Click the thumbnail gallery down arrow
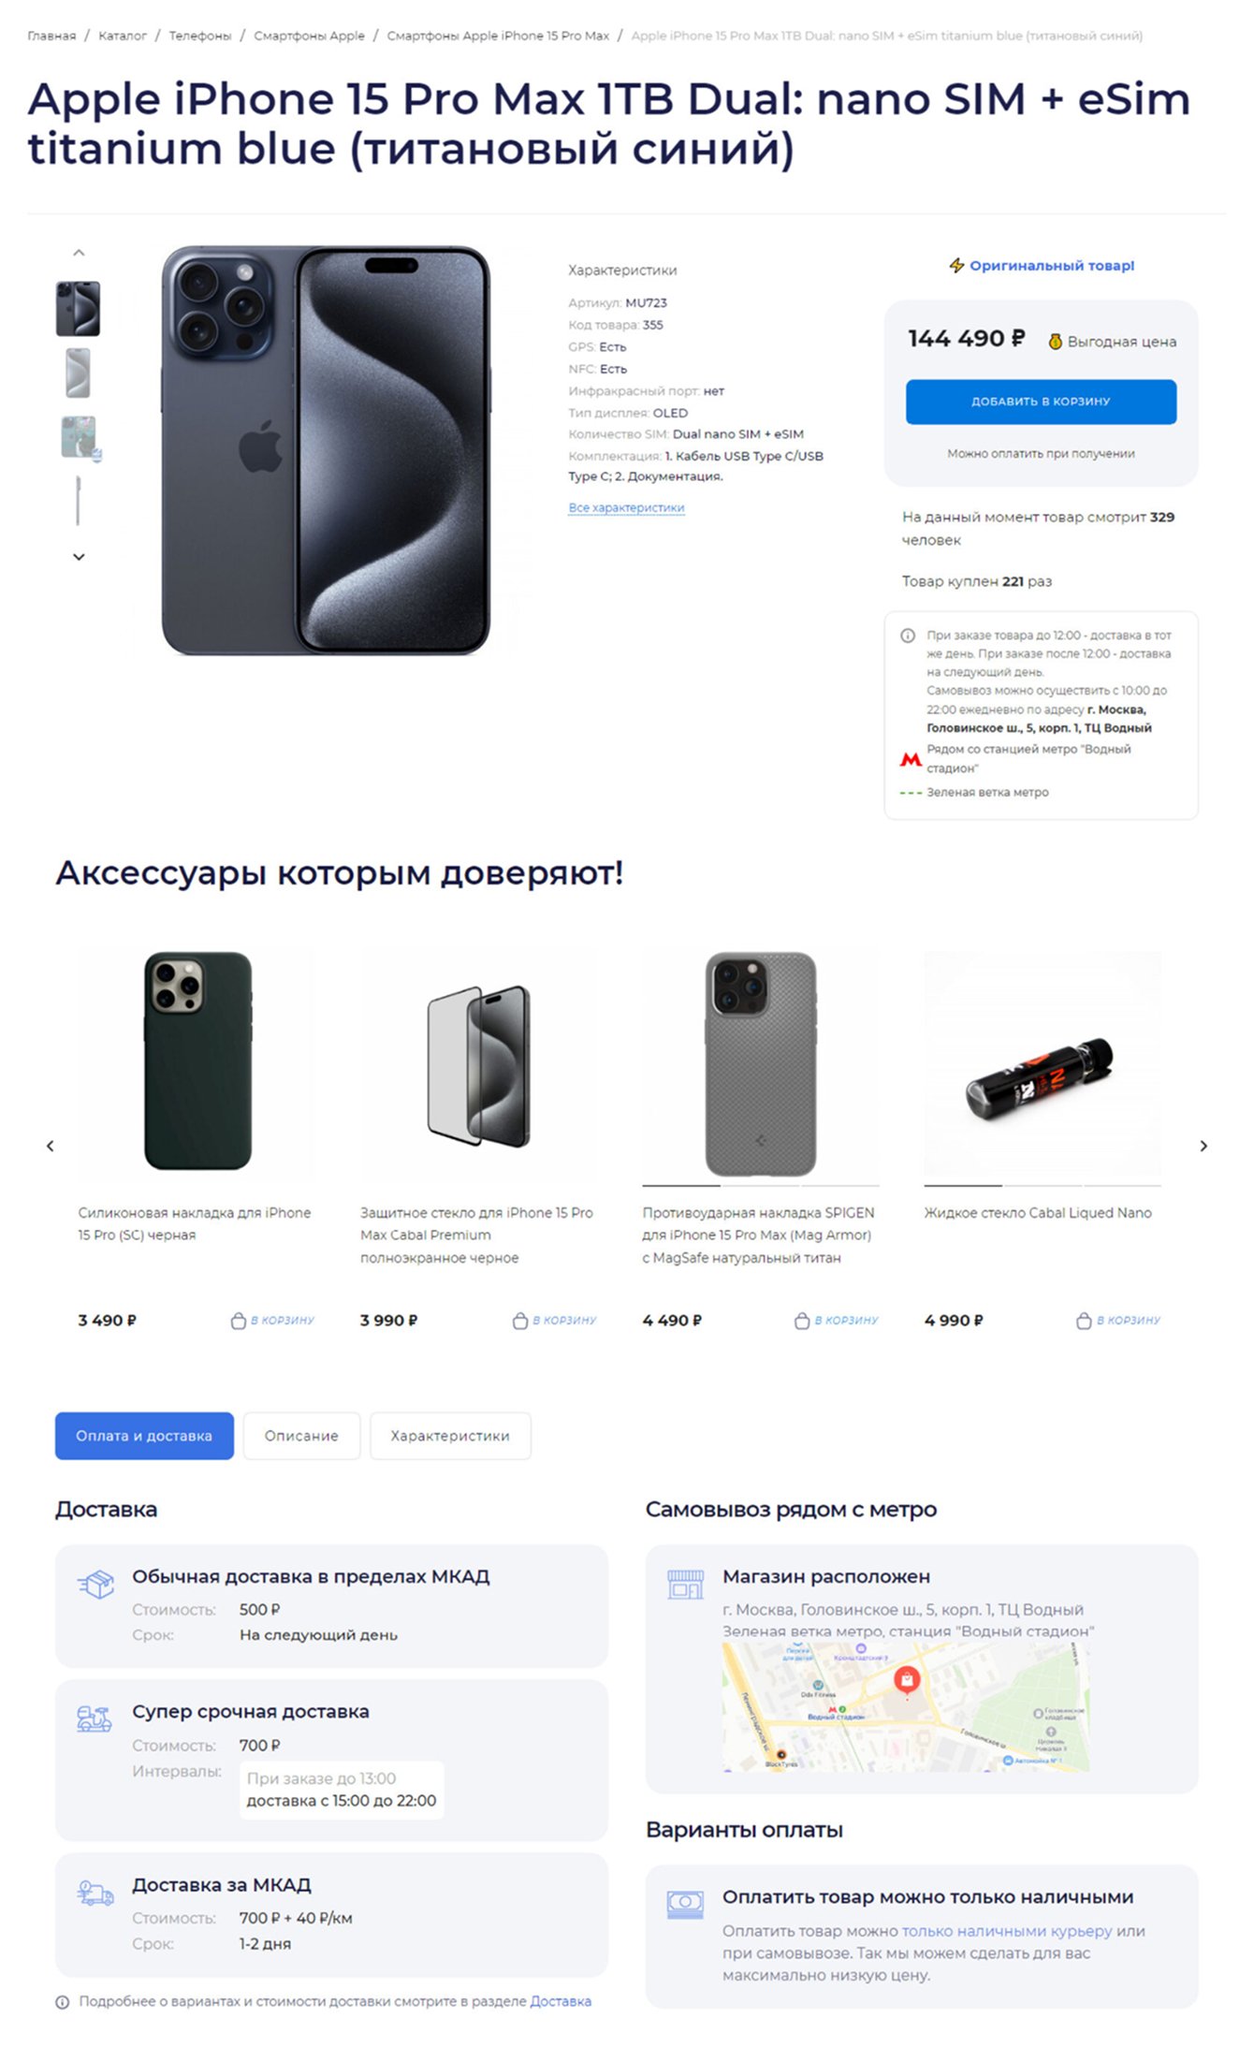The width and height of the screenshot is (1254, 2047). (79, 557)
